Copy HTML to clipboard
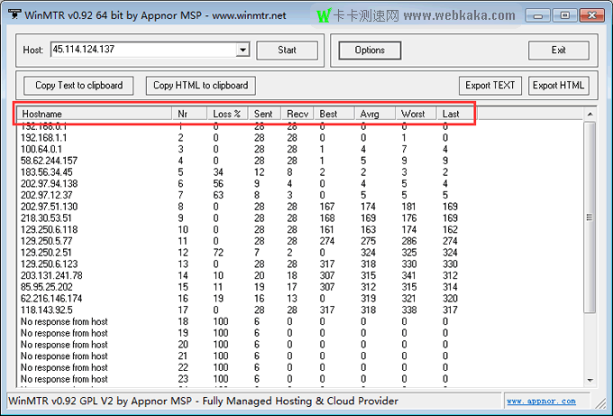The height and width of the screenshot is (416, 613). [x=200, y=86]
